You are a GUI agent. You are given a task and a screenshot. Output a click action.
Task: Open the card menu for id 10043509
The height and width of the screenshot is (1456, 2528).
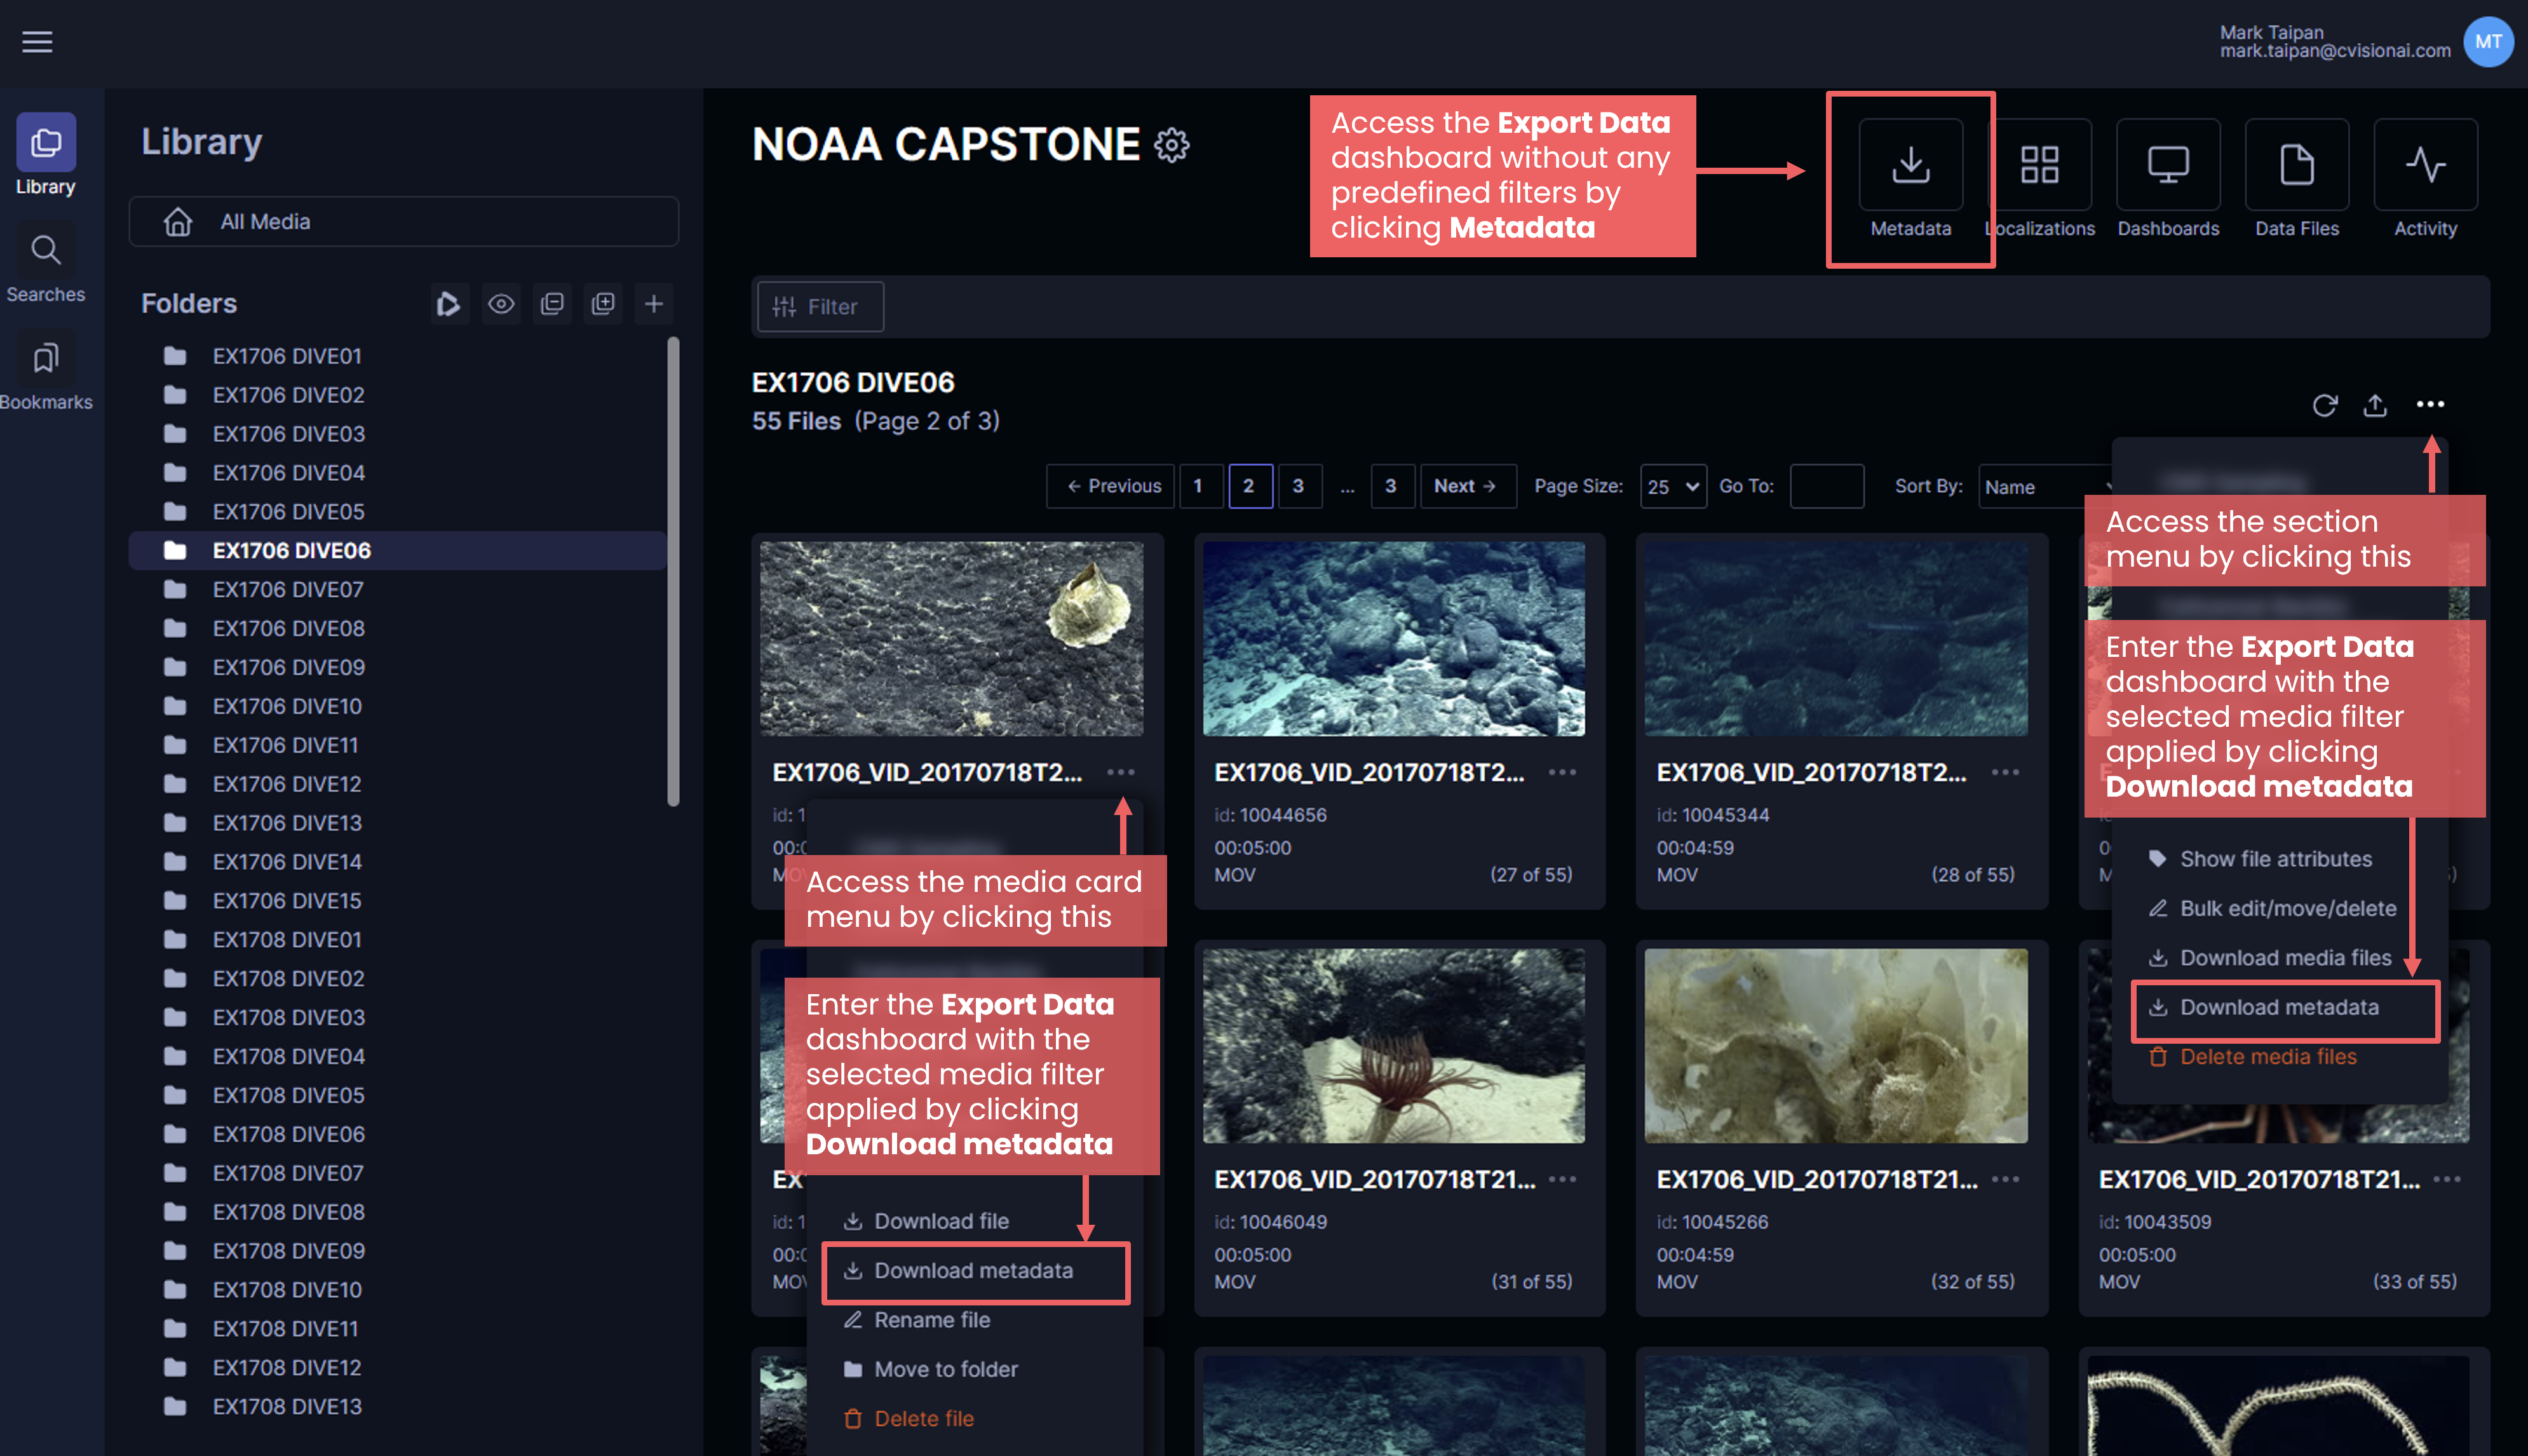(x=2446, y=1179)
